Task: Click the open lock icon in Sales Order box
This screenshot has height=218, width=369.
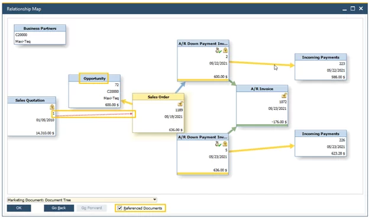Action: tap(180, 103)
